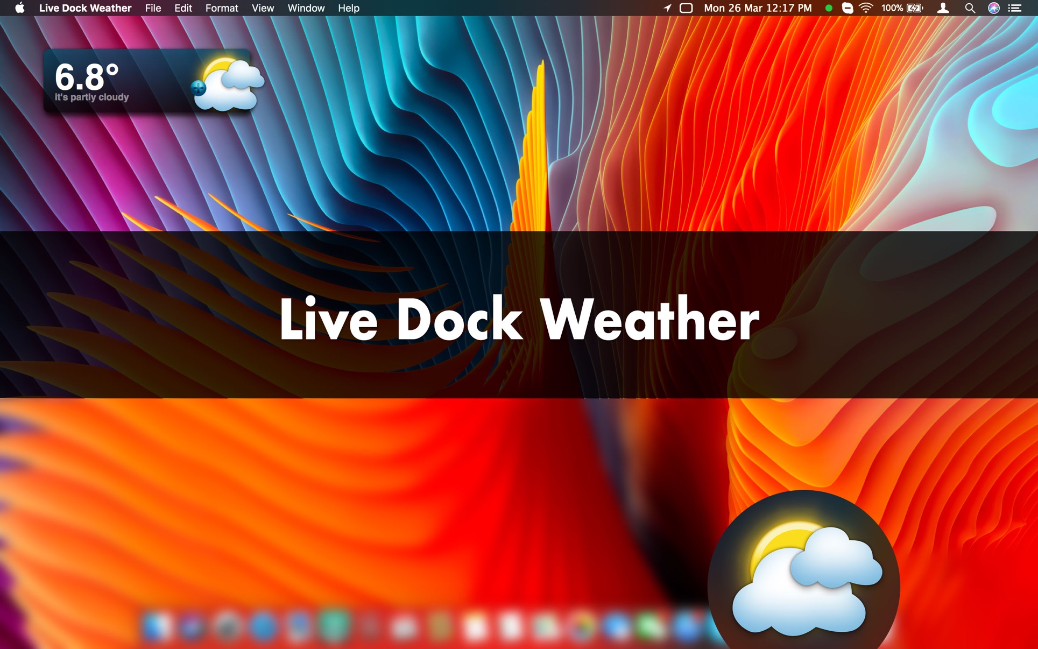Open the Wi-Fi menu
The height and width of the screenshot is (649, 1038).
tap(866, 8)
